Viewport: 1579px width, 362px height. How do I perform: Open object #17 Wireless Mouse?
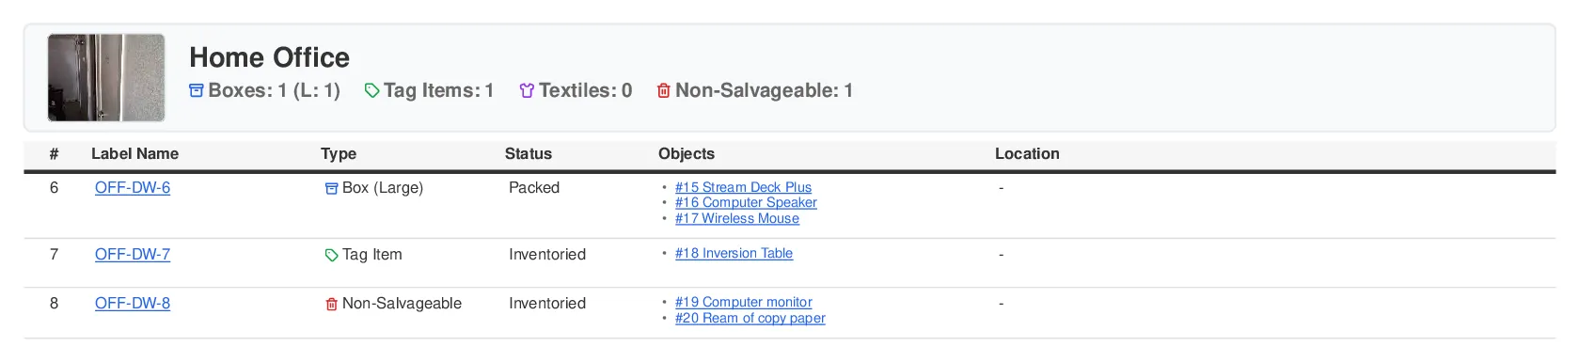(x=737, y=218)
